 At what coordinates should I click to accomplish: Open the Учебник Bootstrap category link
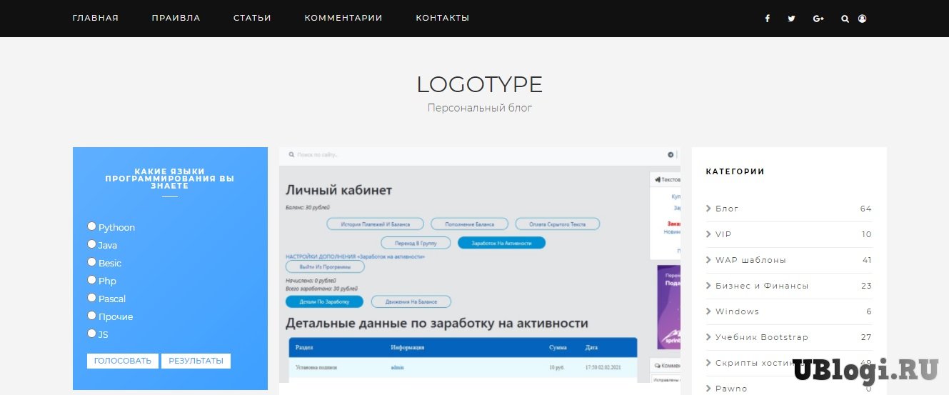pos(761,337)
